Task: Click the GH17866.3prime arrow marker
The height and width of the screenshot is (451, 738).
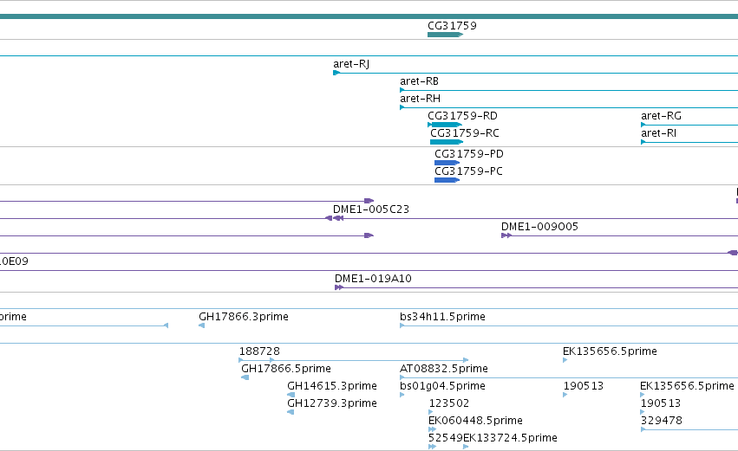Action: (201, 325)
